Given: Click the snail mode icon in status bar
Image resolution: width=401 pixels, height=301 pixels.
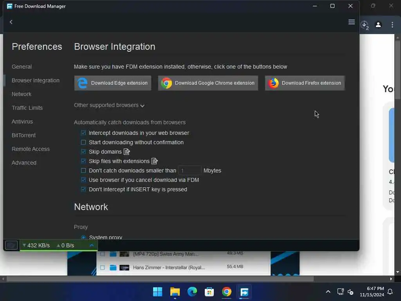Looking at the screenshot, I should point(11,245).
